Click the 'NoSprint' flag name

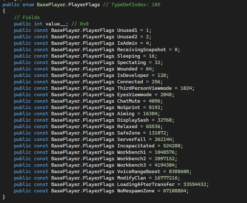tap(129, 107)
